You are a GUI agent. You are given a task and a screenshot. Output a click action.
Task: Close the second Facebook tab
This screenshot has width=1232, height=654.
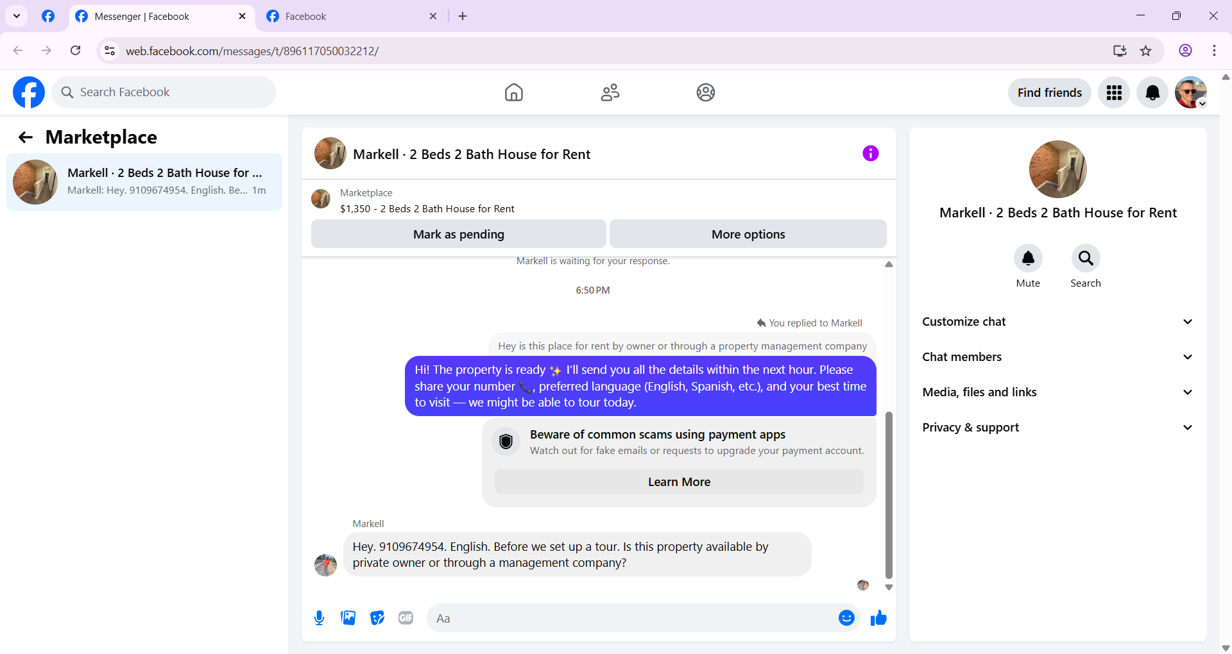point(433,16)
